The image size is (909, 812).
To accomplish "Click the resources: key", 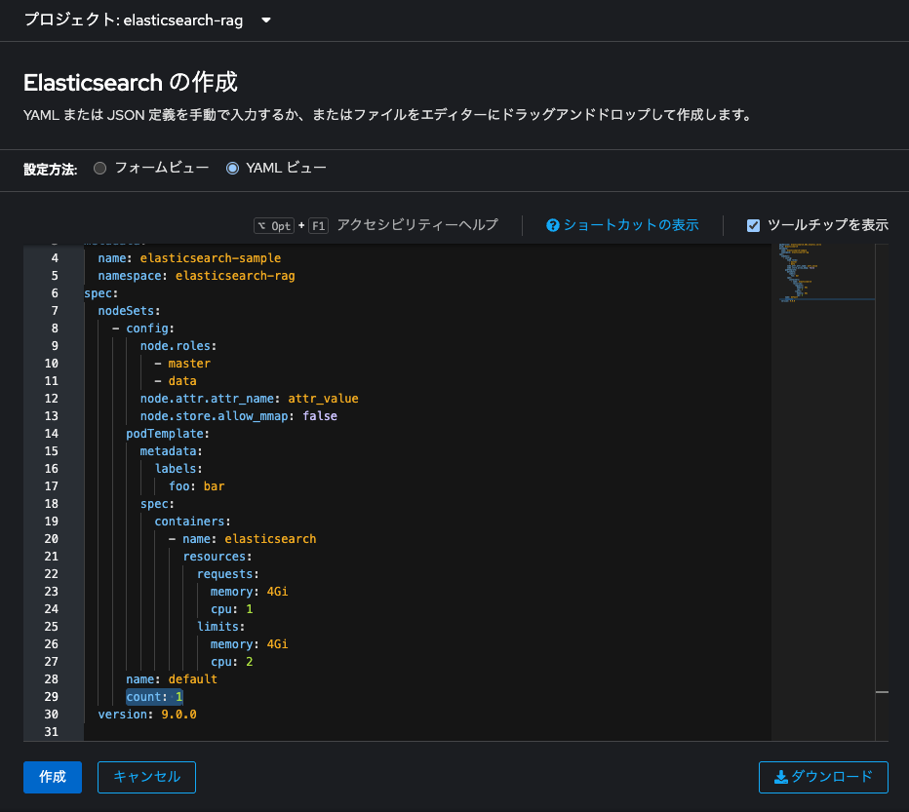I will click(217, 557).
